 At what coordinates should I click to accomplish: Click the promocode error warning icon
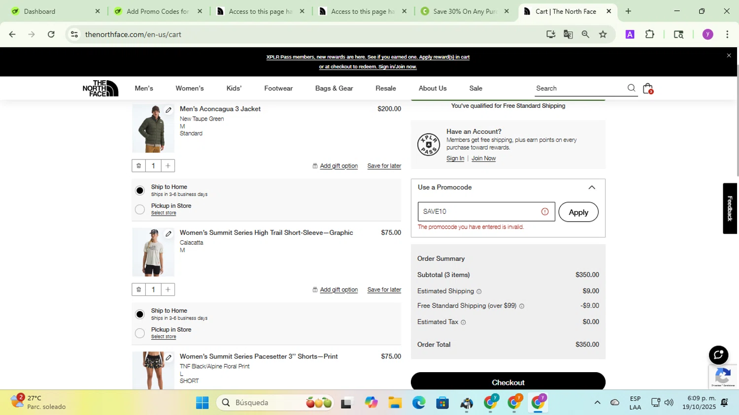pos(545,212)
